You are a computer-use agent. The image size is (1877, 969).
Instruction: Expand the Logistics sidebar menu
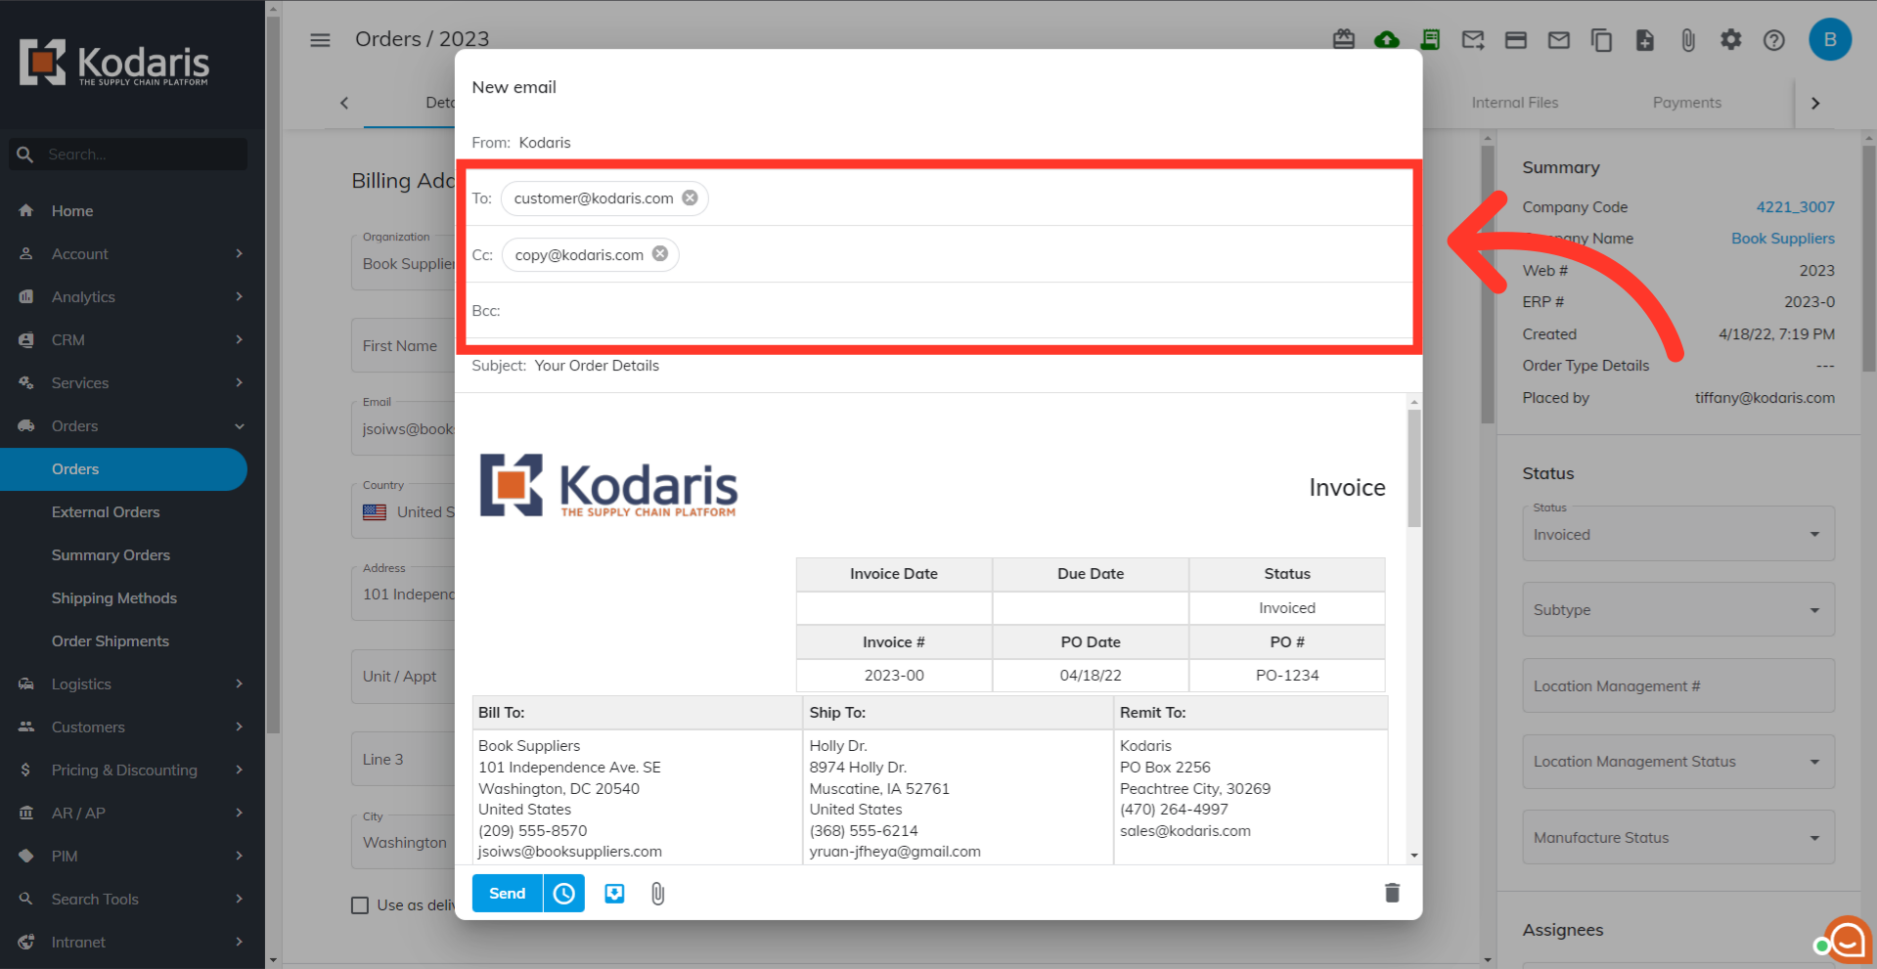click(x=131, y=684)
